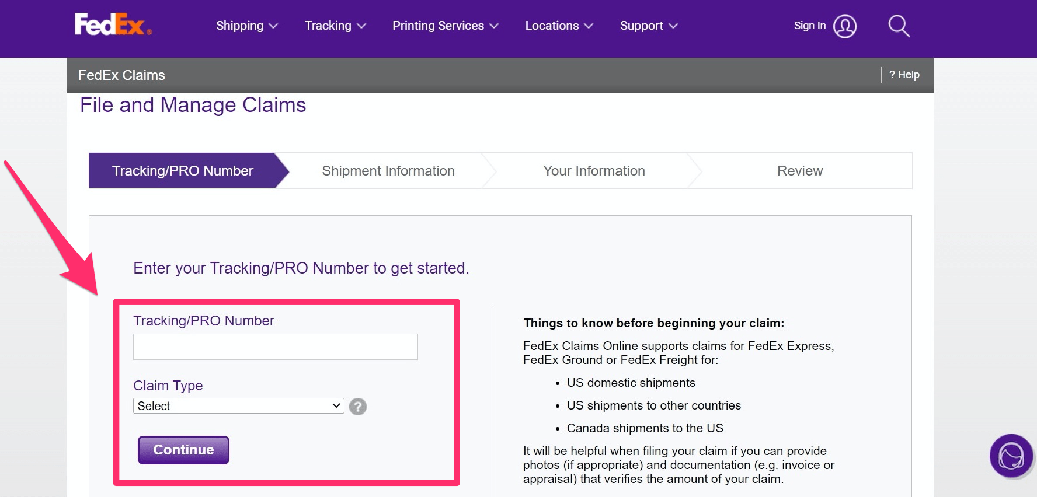The width and height of the screenshot is (1037, 497).
Task: Click the FedEx logo
Action: [113, 24]
